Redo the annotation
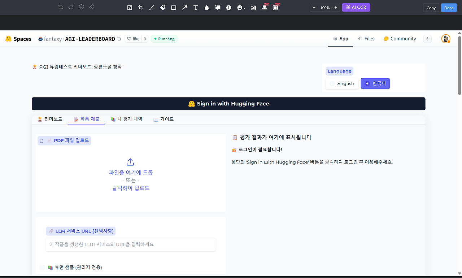 71,7
